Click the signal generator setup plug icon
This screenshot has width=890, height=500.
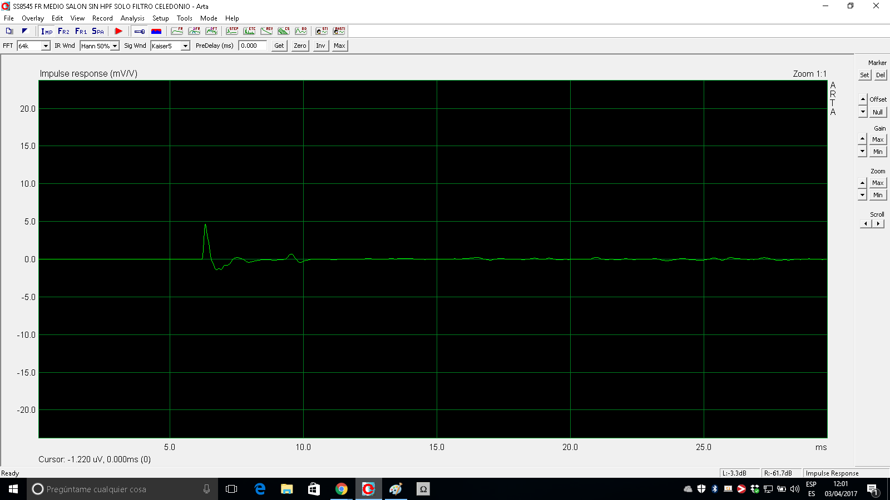[x=140, y=31]
